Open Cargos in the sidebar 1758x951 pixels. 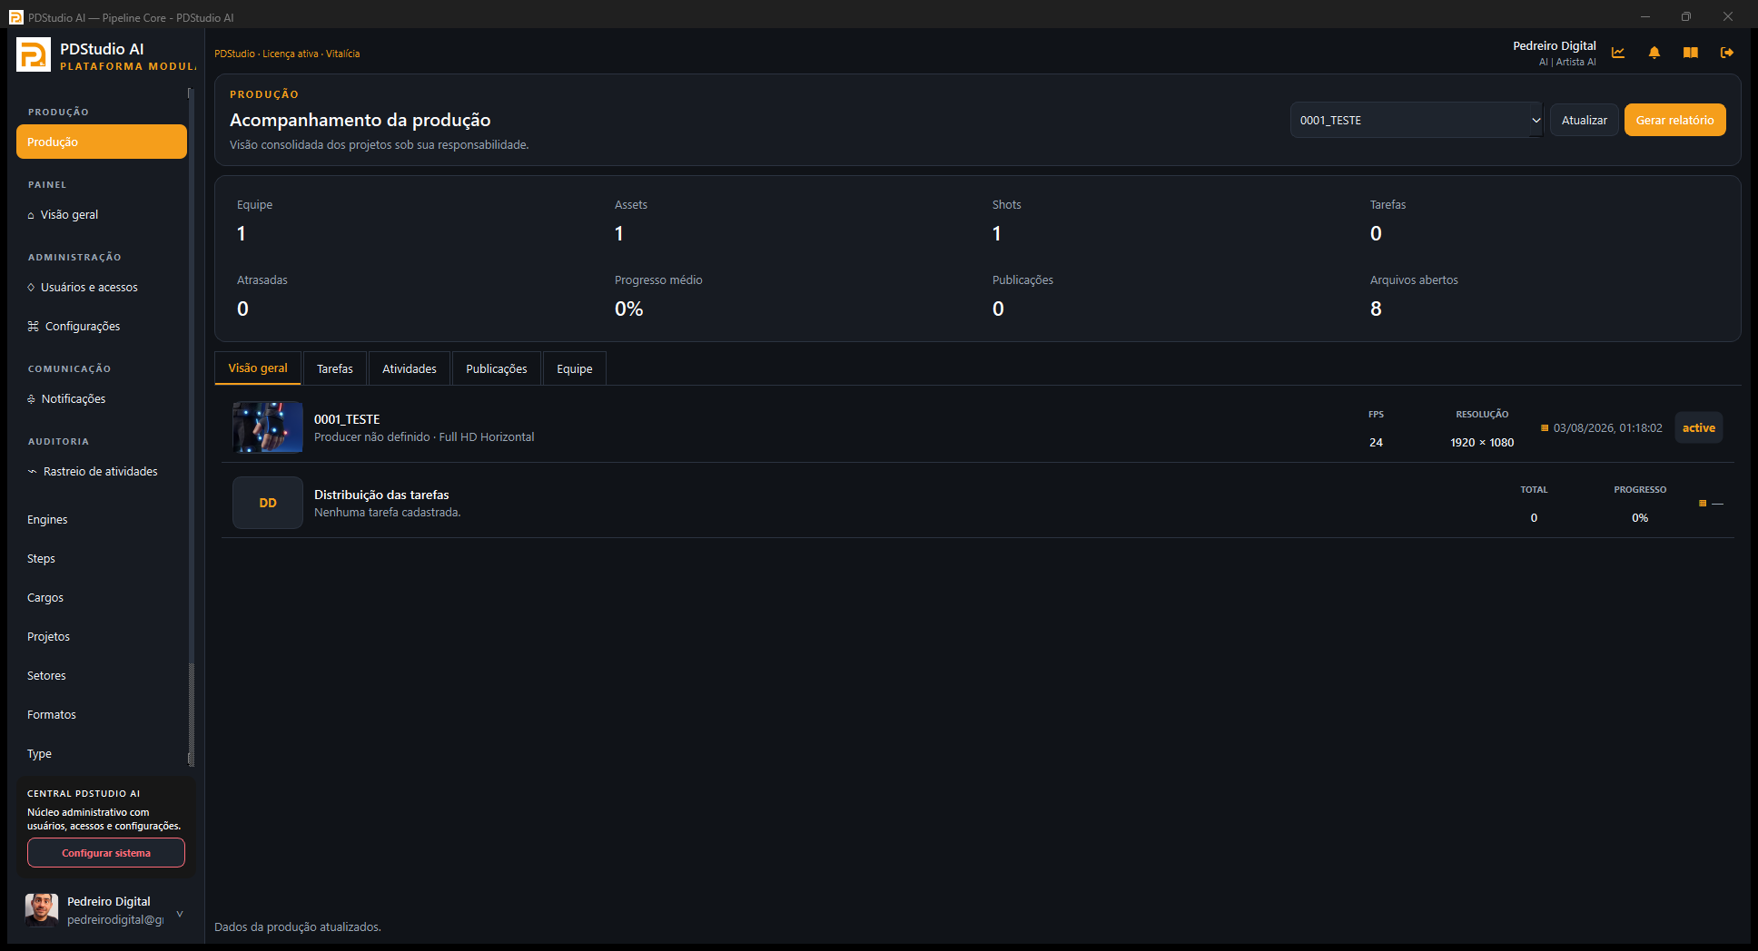[x=102, y=597]
